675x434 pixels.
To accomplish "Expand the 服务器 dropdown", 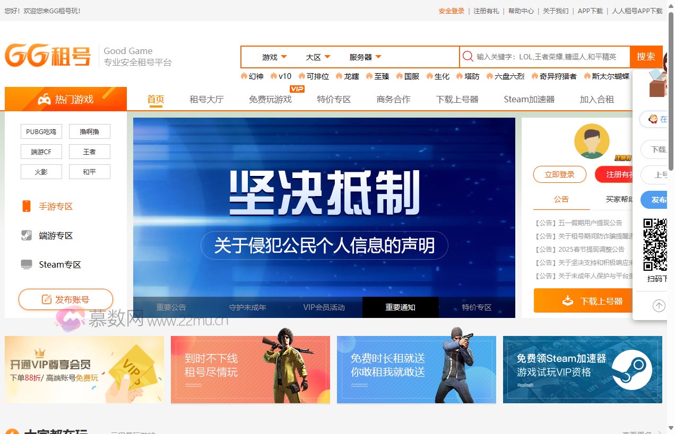I will pyautogui.click(x=365, y=57).
